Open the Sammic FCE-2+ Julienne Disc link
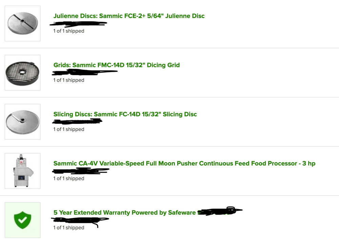This screenshot has width=339, height=242. click(x=129, y=16)
